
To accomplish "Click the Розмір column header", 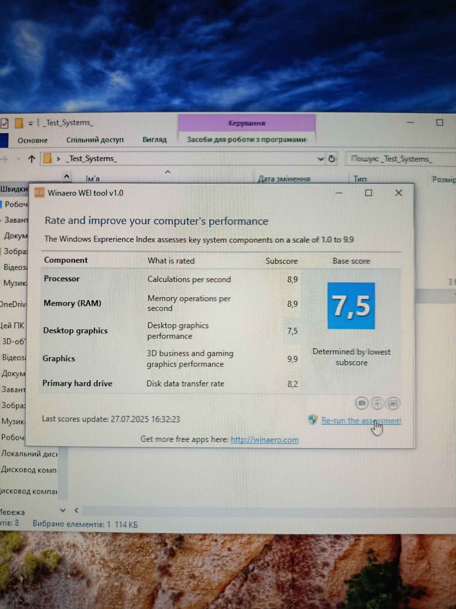I will click(444, 180).
